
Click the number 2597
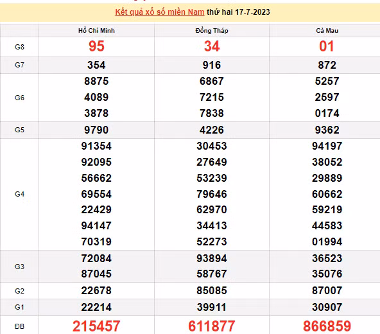coord(327,97)
